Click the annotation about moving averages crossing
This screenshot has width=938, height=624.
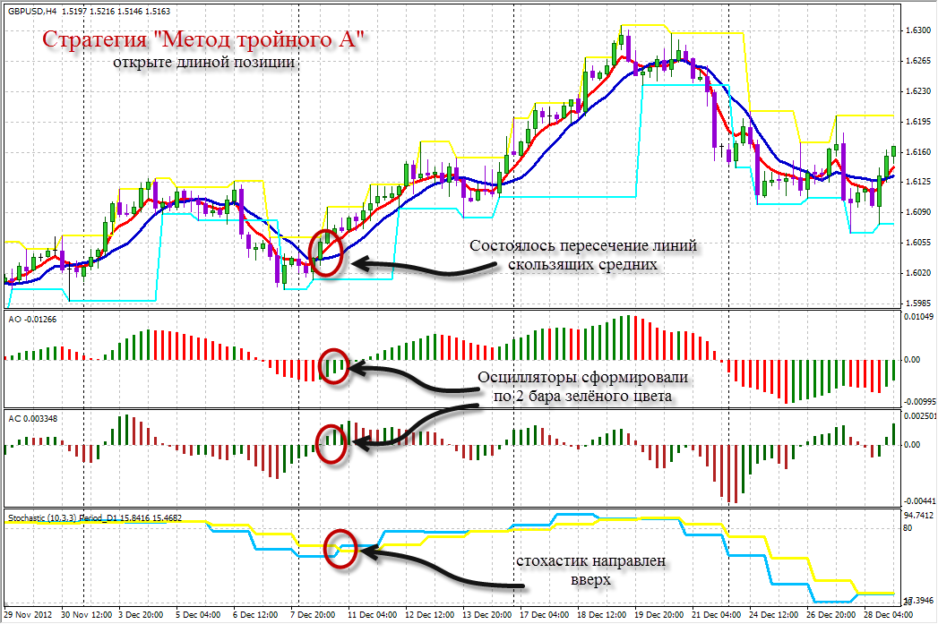tap(583, 255)
